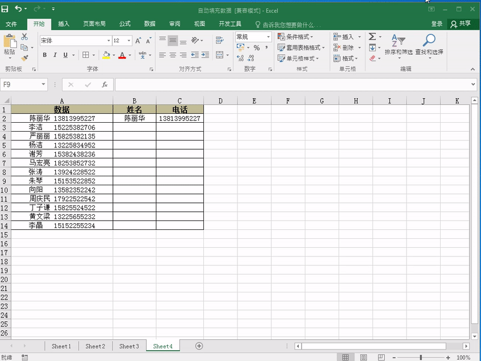Open 套用表格格式 dropdown
The width and height of the screenshot is (481, 361).
click(301, 48)
